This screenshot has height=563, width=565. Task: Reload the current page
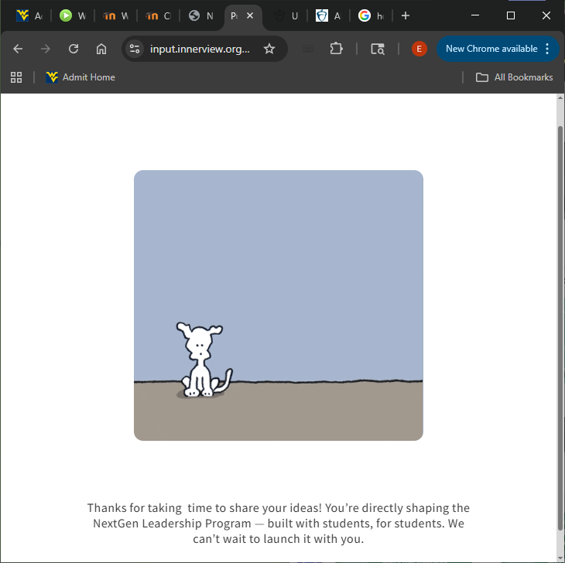[74, 49]
